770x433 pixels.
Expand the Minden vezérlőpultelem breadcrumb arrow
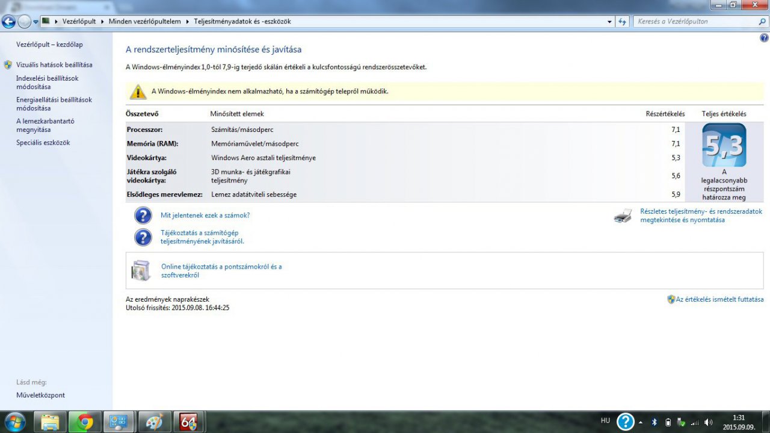[x=187, y=22]
